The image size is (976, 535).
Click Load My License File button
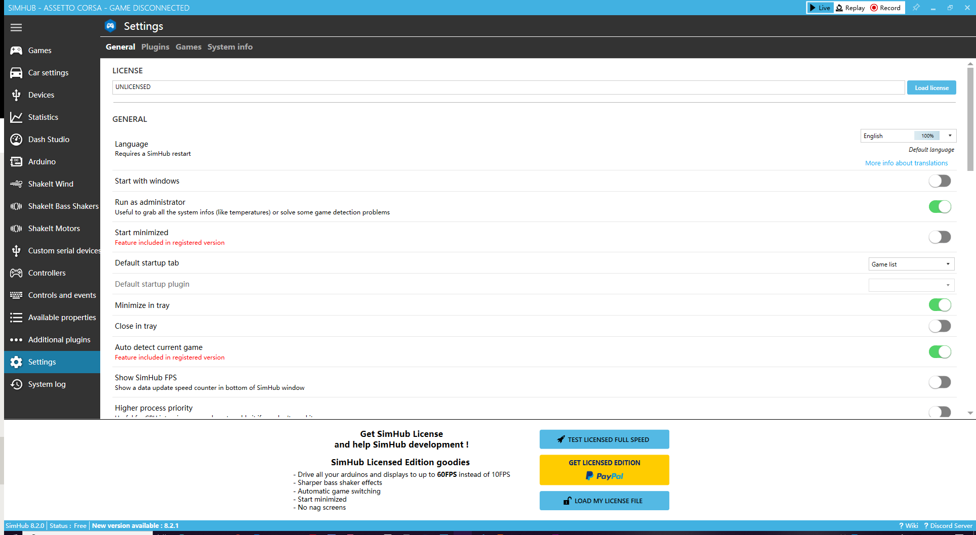pyautogui.click(x=604, y=501)
